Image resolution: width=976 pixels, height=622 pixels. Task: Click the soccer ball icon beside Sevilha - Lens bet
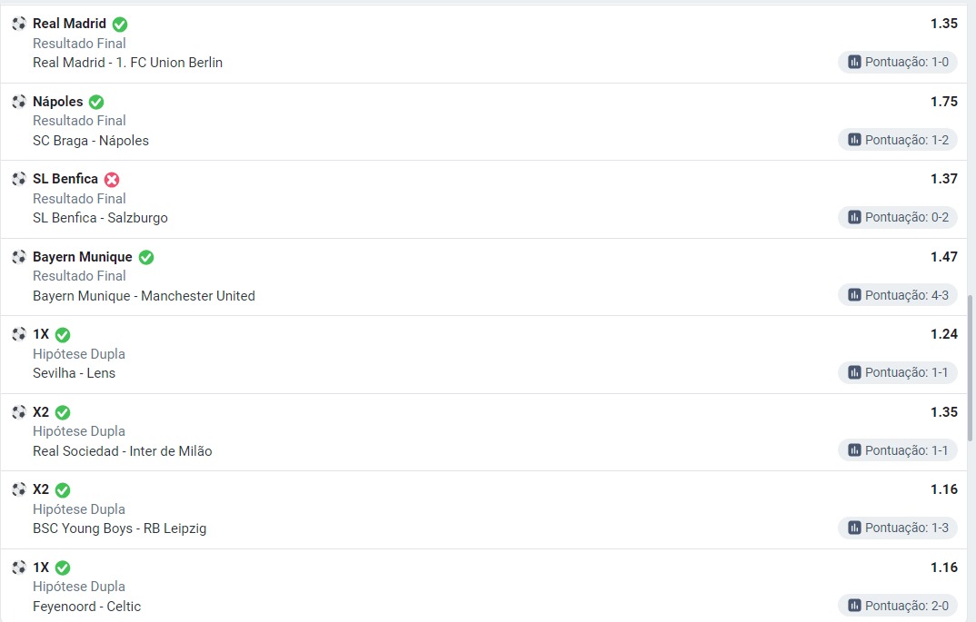[19, 334]
